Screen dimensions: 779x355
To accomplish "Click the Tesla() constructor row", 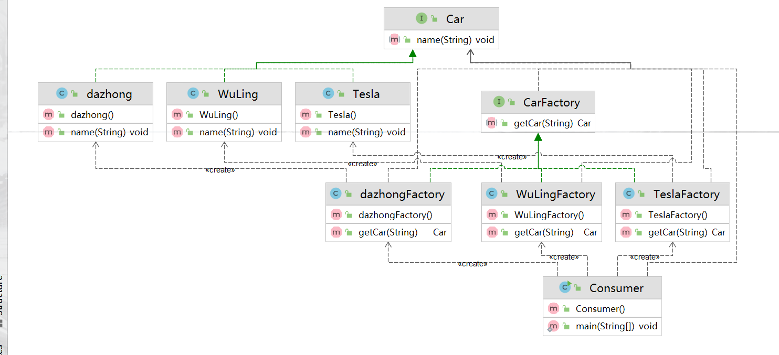I will pos(353,114).
